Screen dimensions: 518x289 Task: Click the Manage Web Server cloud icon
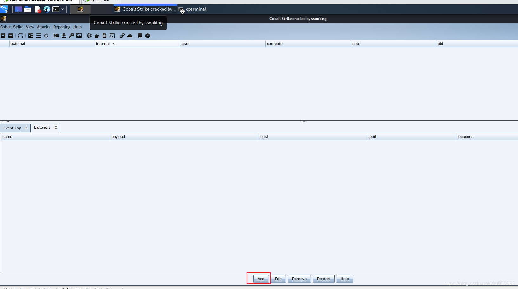pyautogui.click(x=130, y=36)
